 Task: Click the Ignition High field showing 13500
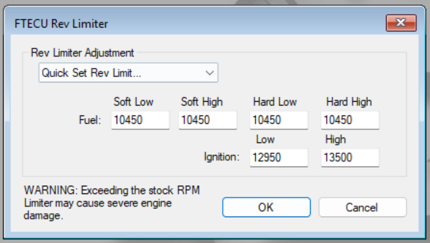coord(350,158)
